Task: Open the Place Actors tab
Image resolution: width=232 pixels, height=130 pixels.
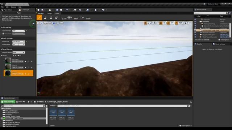Action: click(7, 10)
